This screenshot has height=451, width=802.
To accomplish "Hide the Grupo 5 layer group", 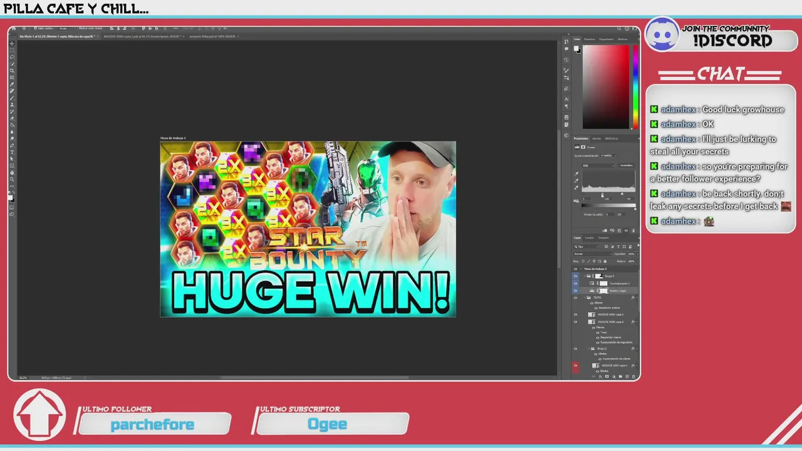I will coord(575,276).
